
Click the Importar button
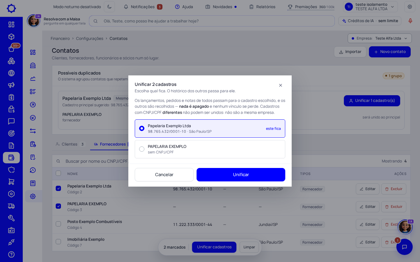pos(350,52)
